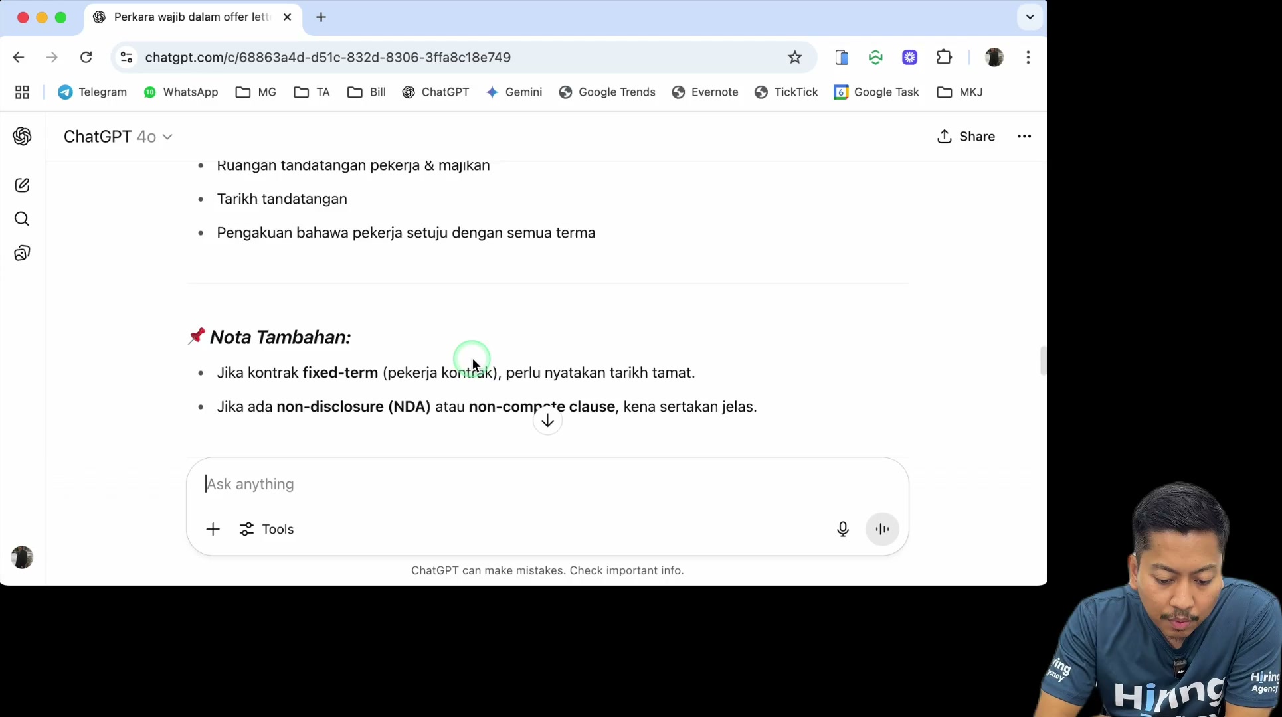The height and width of the screenshot is (717, 1282).
Task: Expand the MG bookmark folder
Action: click(256, 92)
